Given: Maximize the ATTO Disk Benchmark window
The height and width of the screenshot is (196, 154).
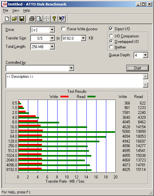Looking at the screenshot, I should pos(143,4).
